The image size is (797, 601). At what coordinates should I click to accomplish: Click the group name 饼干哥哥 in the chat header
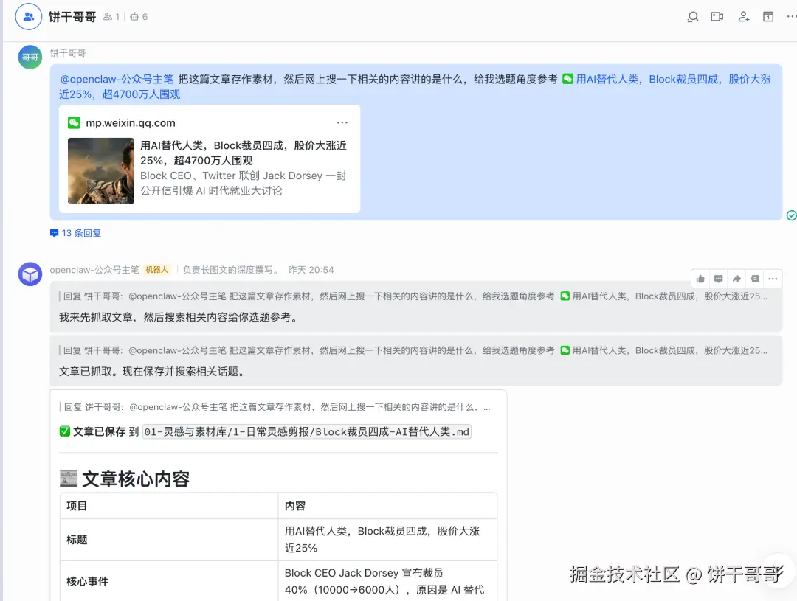(72, 17)
